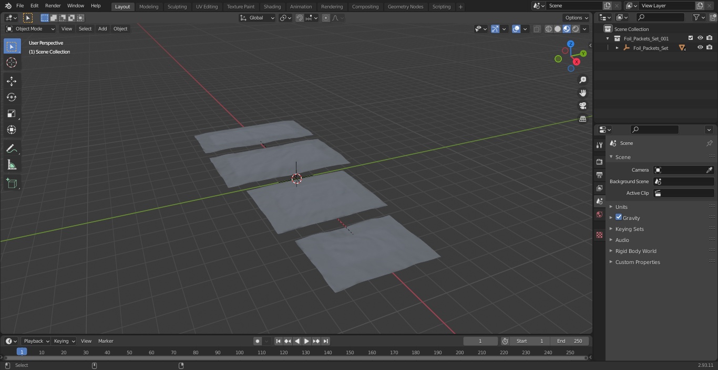718x370 pixels.
Task: Toggle viewport gizmos
Action: (x=495, y=29)
